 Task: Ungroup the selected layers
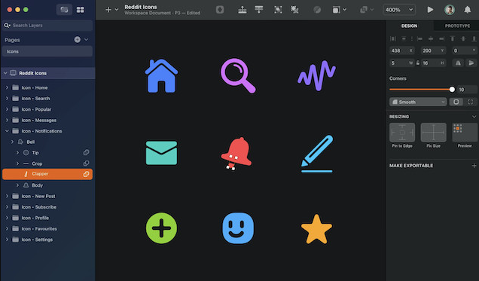(294, 10)
